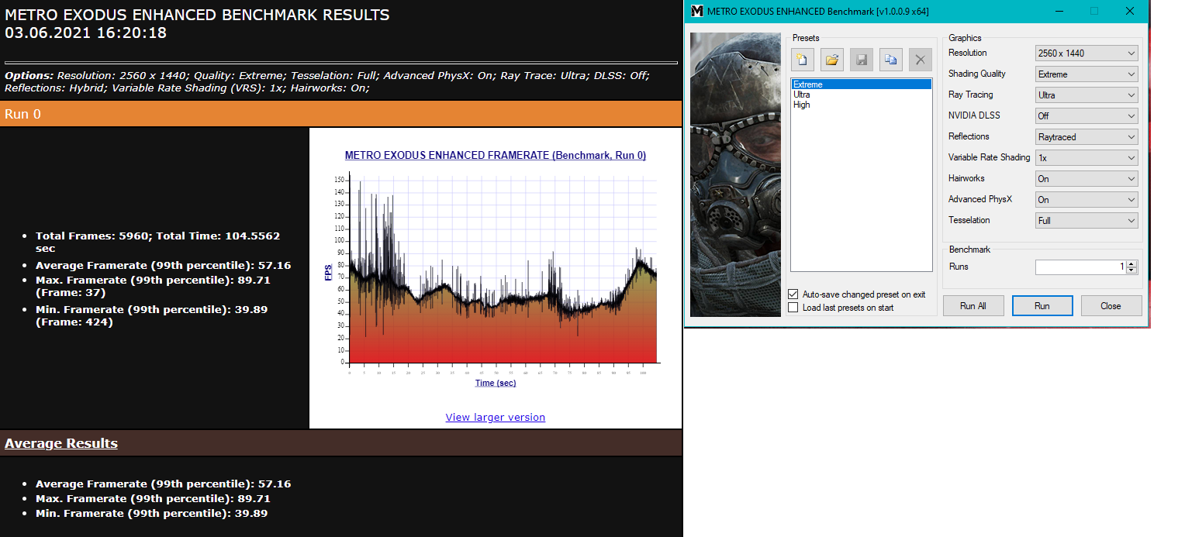Enable Load last presets on start
1185x537 pixels.
click(793, 308)
